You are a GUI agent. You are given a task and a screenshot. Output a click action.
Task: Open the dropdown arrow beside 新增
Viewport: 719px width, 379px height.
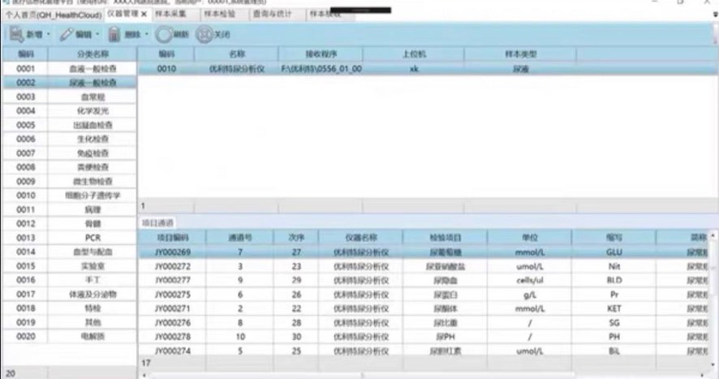point(49,34)
